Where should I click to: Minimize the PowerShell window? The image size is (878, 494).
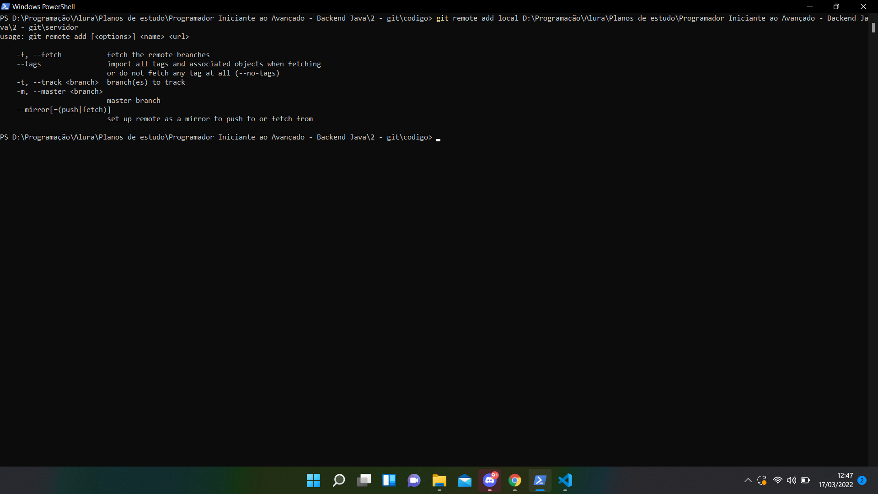pyautogui.click(x=810, y=6)
